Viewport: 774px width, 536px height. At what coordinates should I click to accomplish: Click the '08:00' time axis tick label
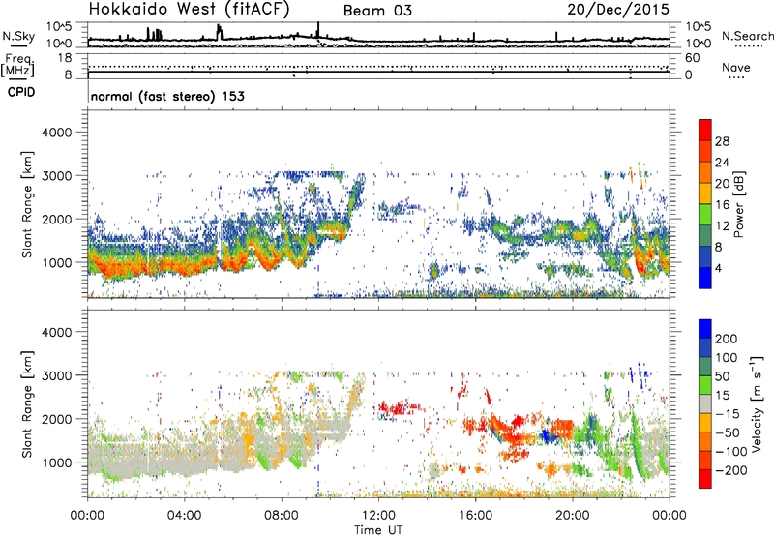pos(282,516)
